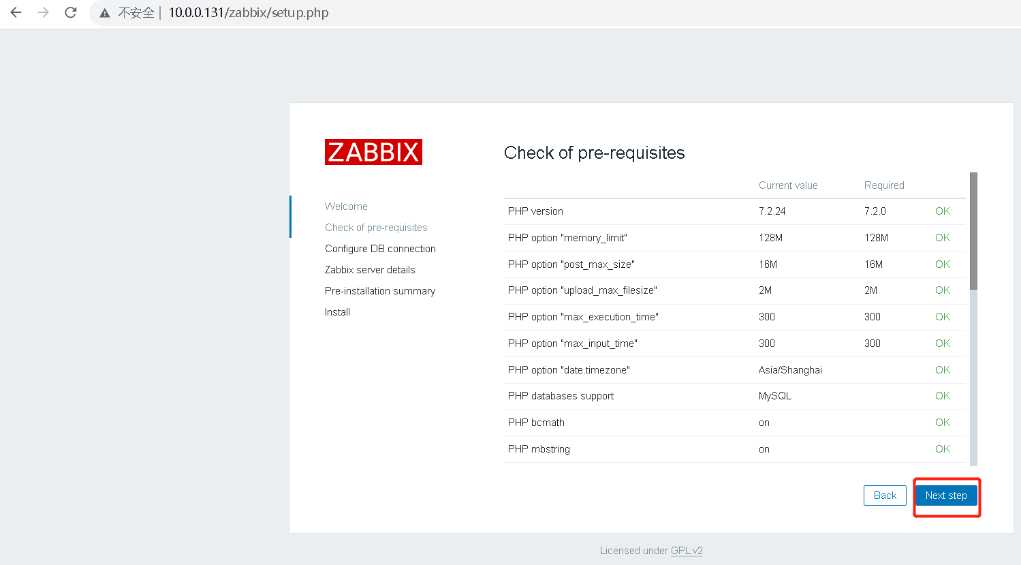The image size is (1021, 565).
Task: Click the required PHP version value 7.2.0
Action: click(x=875, y=211)
